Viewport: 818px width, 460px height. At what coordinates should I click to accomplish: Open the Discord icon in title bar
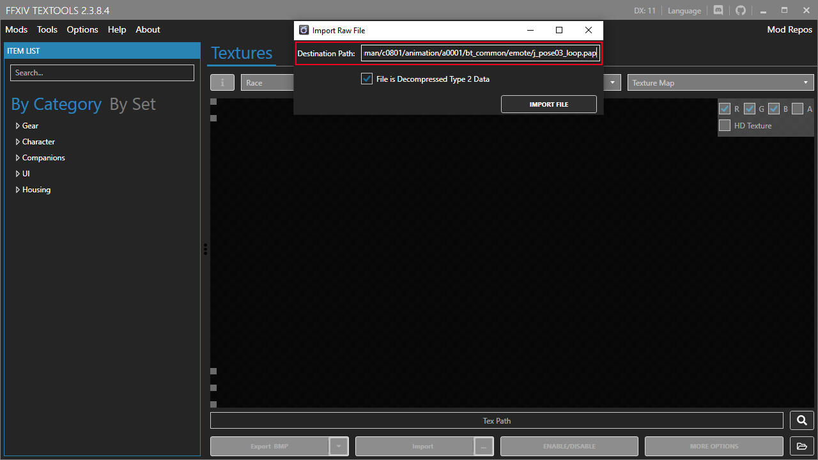pos(718,10)
